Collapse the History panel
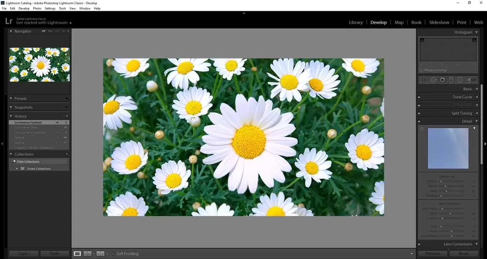Screen dimensions: 487x259 pos(11,116)
